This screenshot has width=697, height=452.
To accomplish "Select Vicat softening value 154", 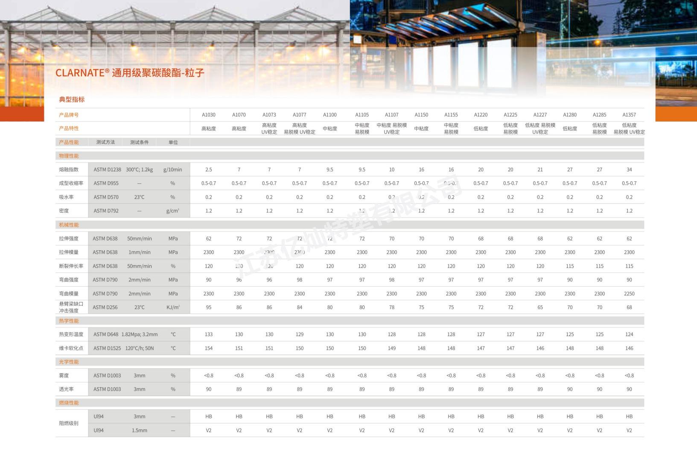I will pos(209,348).
